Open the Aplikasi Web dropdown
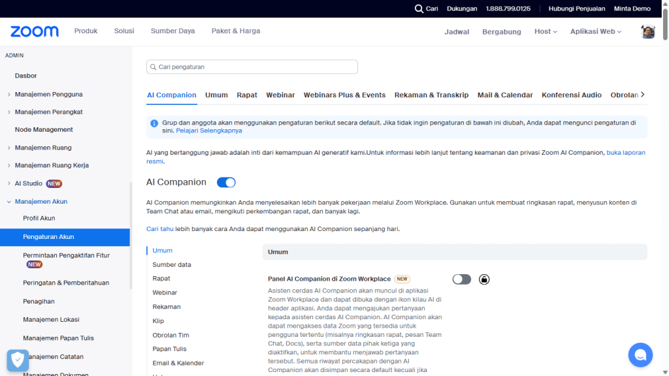 tap(595, 31)
